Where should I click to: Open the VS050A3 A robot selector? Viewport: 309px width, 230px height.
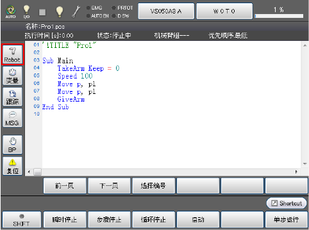(166, 11)
